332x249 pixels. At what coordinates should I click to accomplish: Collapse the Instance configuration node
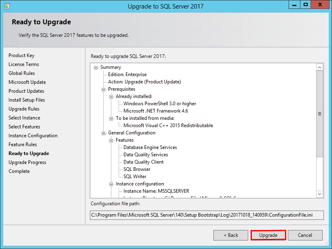[x=111, y=184]
